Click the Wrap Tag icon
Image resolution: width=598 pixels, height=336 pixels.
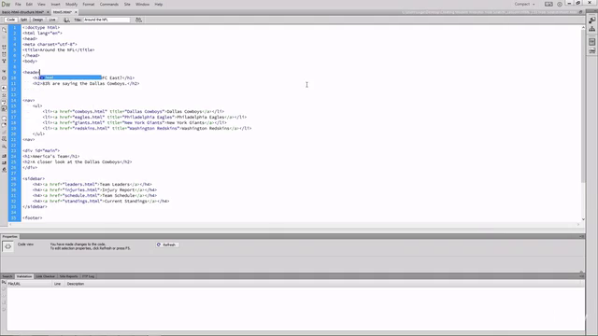4,132
